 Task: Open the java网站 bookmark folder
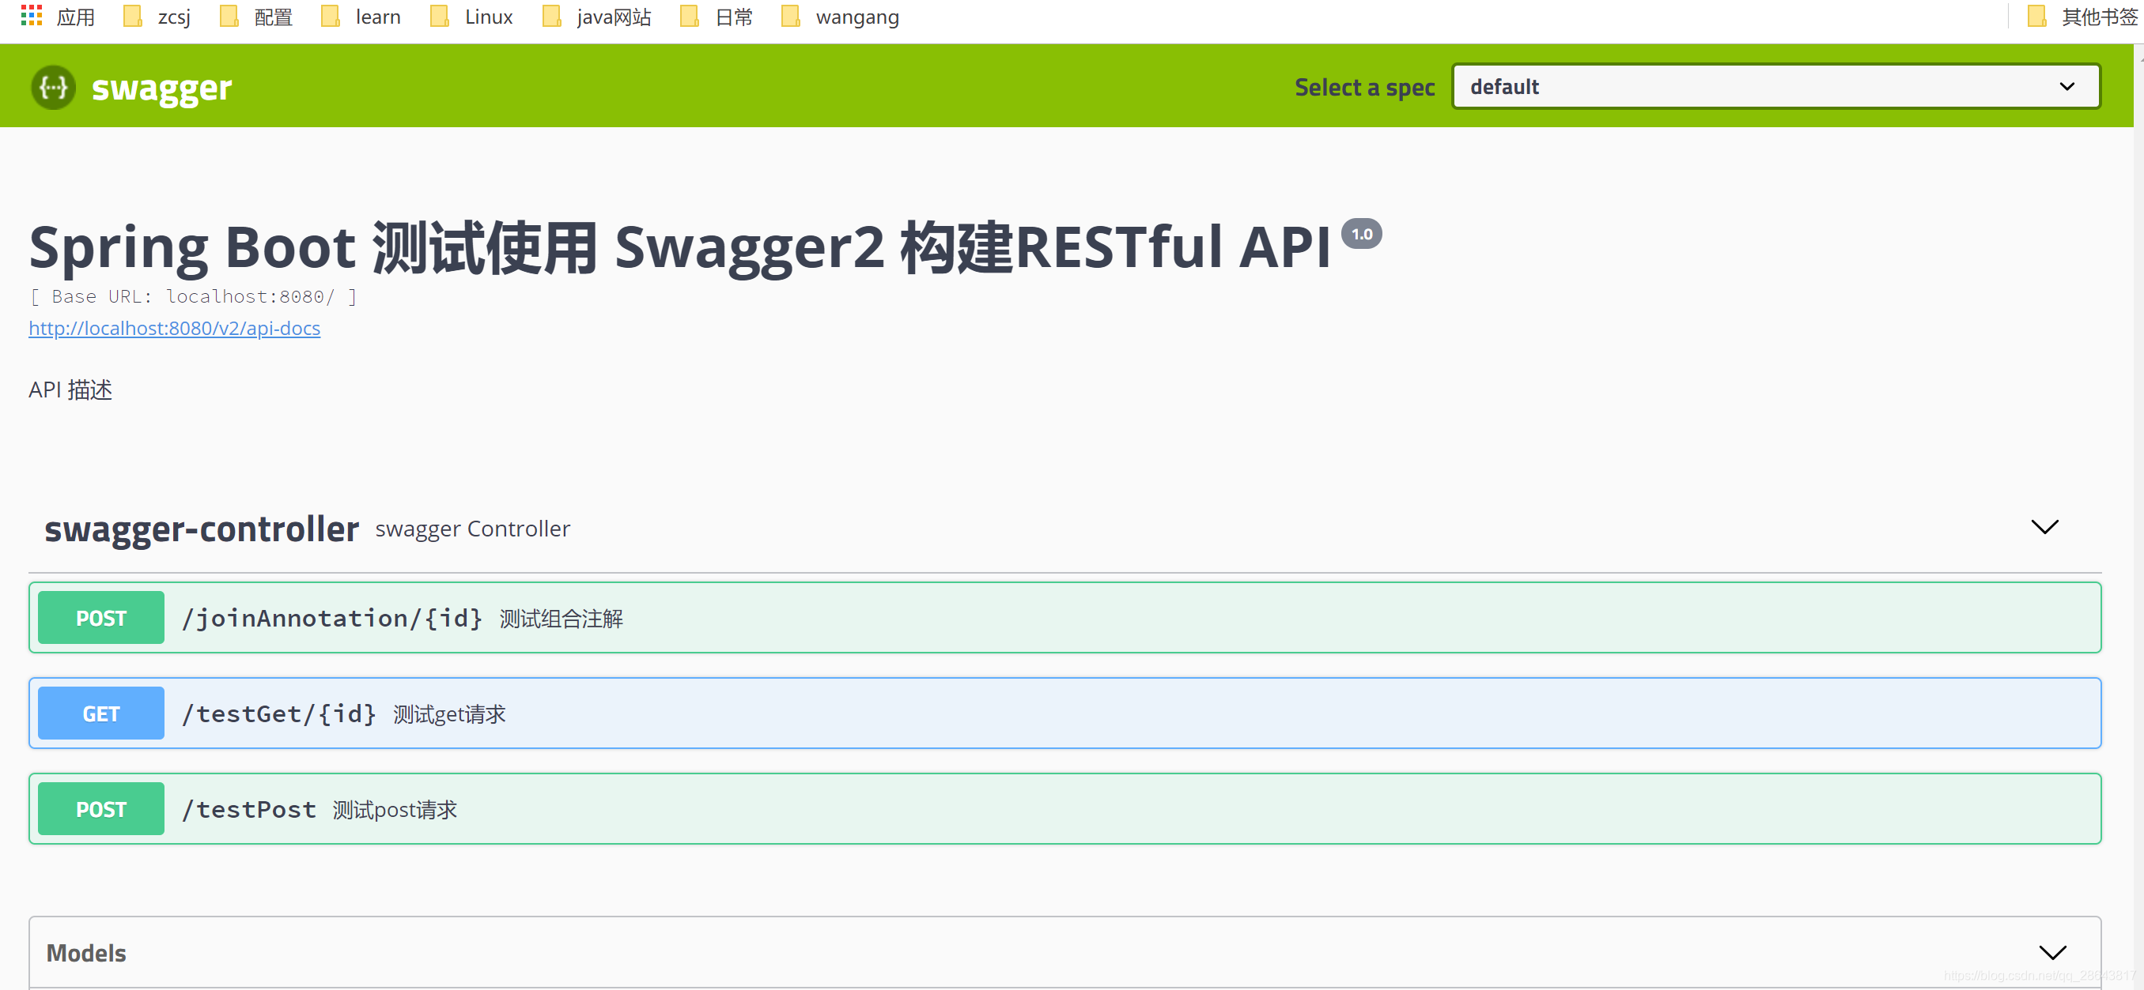pyautogui.click(x=596, y=17)
